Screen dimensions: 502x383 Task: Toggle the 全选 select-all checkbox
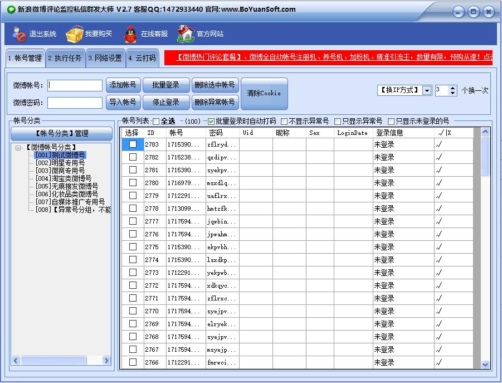tap(156, 122)
